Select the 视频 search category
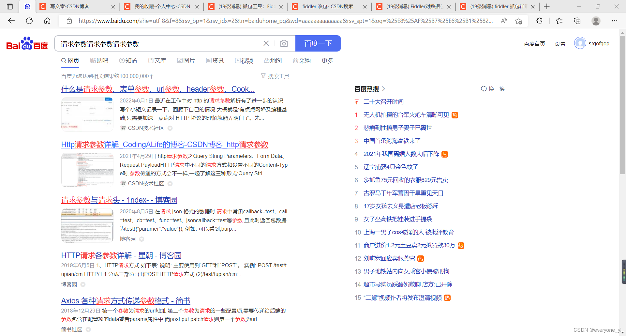This screenshot has width=626, height=336. coord(244,61)
